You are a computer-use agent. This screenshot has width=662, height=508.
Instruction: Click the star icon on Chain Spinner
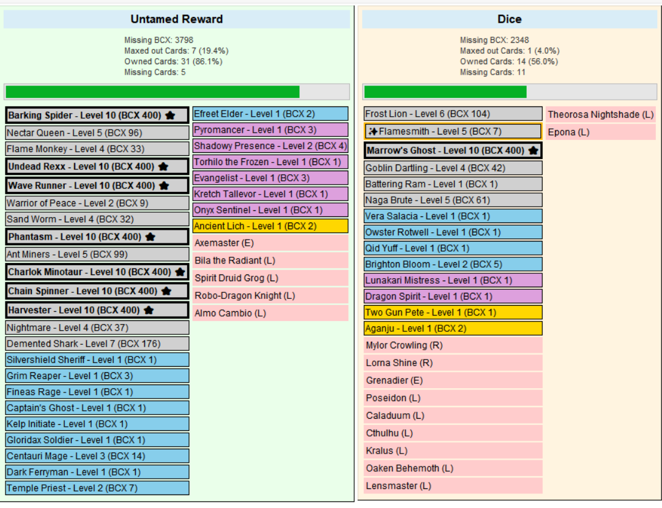[x=166, y=291]
